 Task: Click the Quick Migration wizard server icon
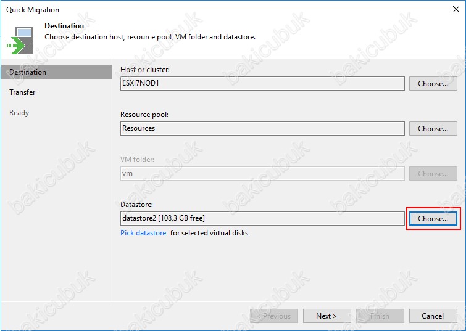click(x=20, y=40)
